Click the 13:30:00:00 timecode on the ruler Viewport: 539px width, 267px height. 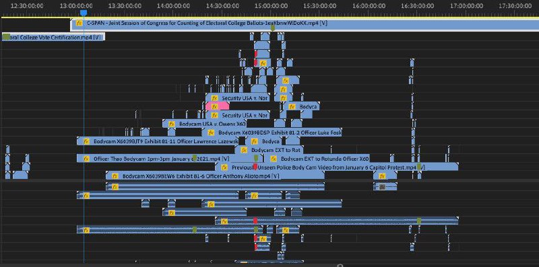coord(125,6)
